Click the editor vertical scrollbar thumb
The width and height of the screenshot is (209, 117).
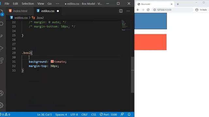[x=133, y=75]
